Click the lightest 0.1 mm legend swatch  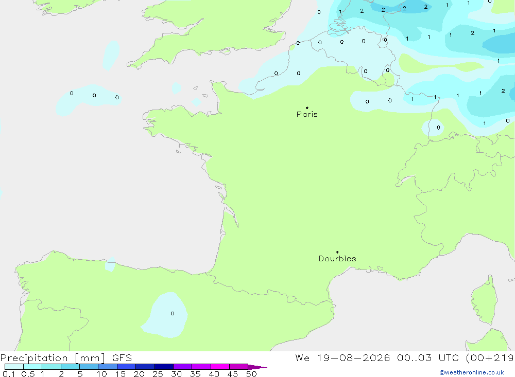pos(14,367)
